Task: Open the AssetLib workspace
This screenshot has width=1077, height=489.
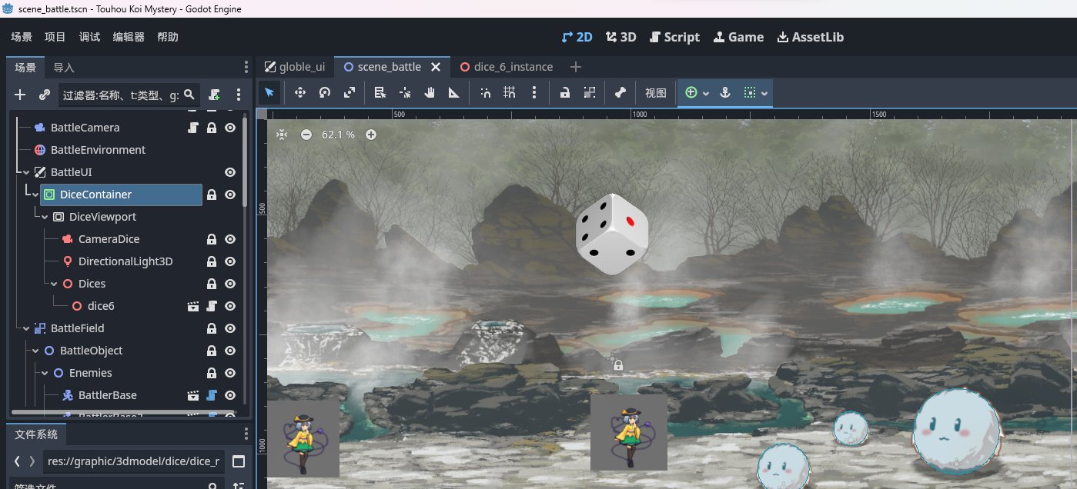Action: click(811, 37)
